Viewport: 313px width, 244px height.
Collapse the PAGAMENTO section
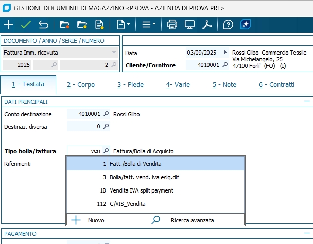point(307,234)
